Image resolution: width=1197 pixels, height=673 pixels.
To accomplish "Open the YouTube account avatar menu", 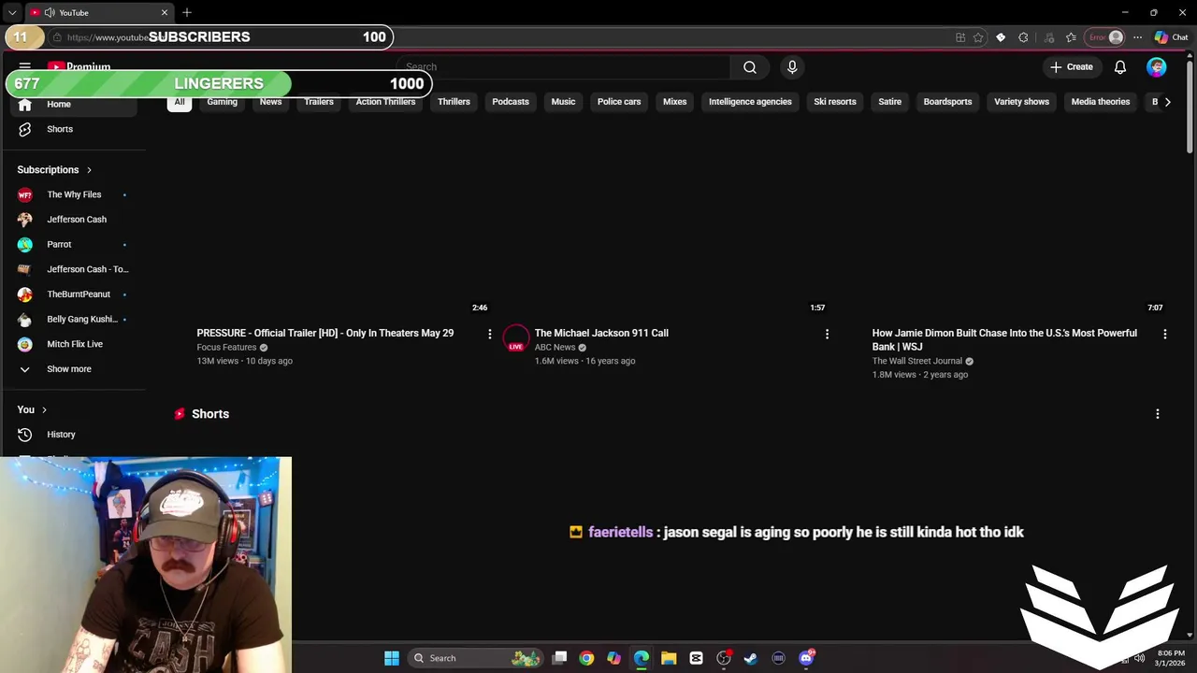I will point(1157,67).
